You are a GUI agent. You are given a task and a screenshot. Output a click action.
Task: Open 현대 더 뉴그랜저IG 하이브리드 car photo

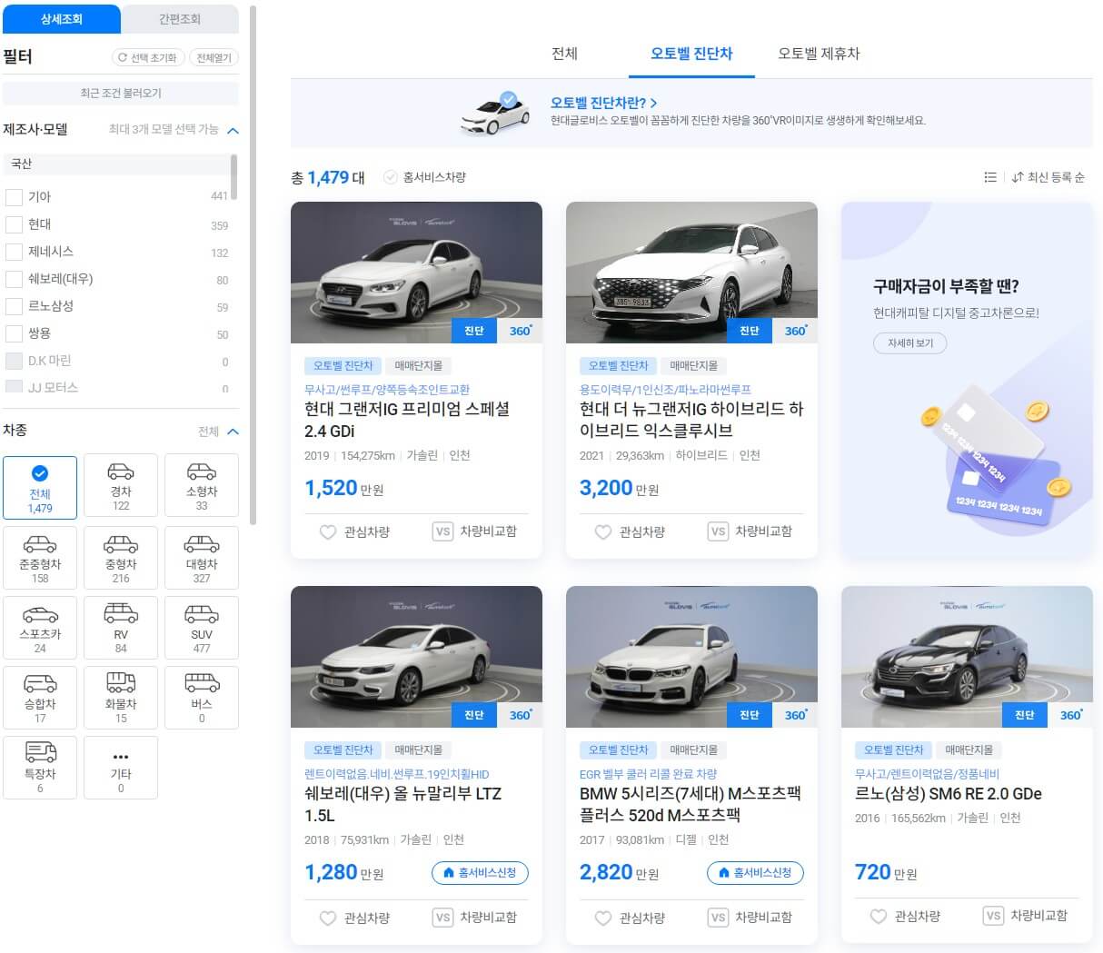[x=691, y=273]
